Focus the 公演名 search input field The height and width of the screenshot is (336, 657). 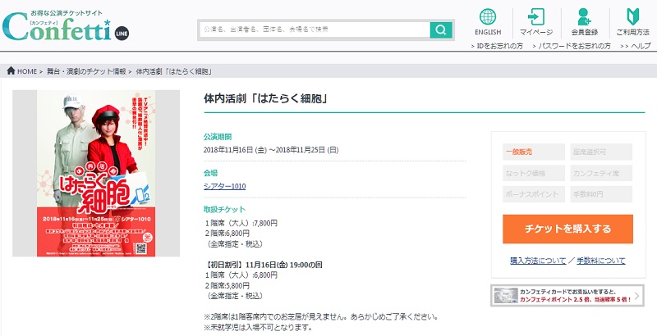(x=315, y=30)
